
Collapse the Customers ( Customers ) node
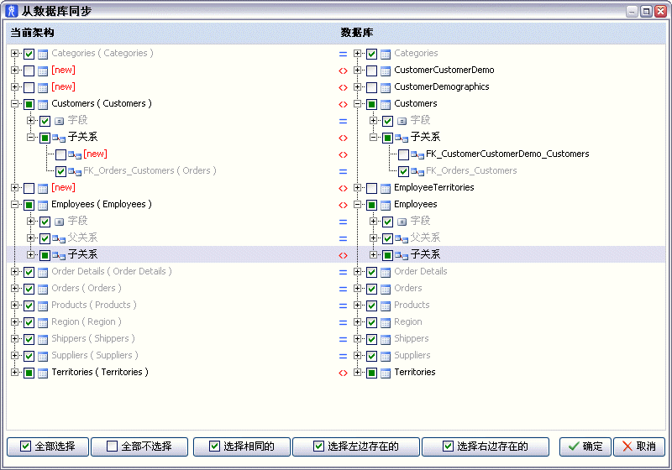click(x=14, y=103)
